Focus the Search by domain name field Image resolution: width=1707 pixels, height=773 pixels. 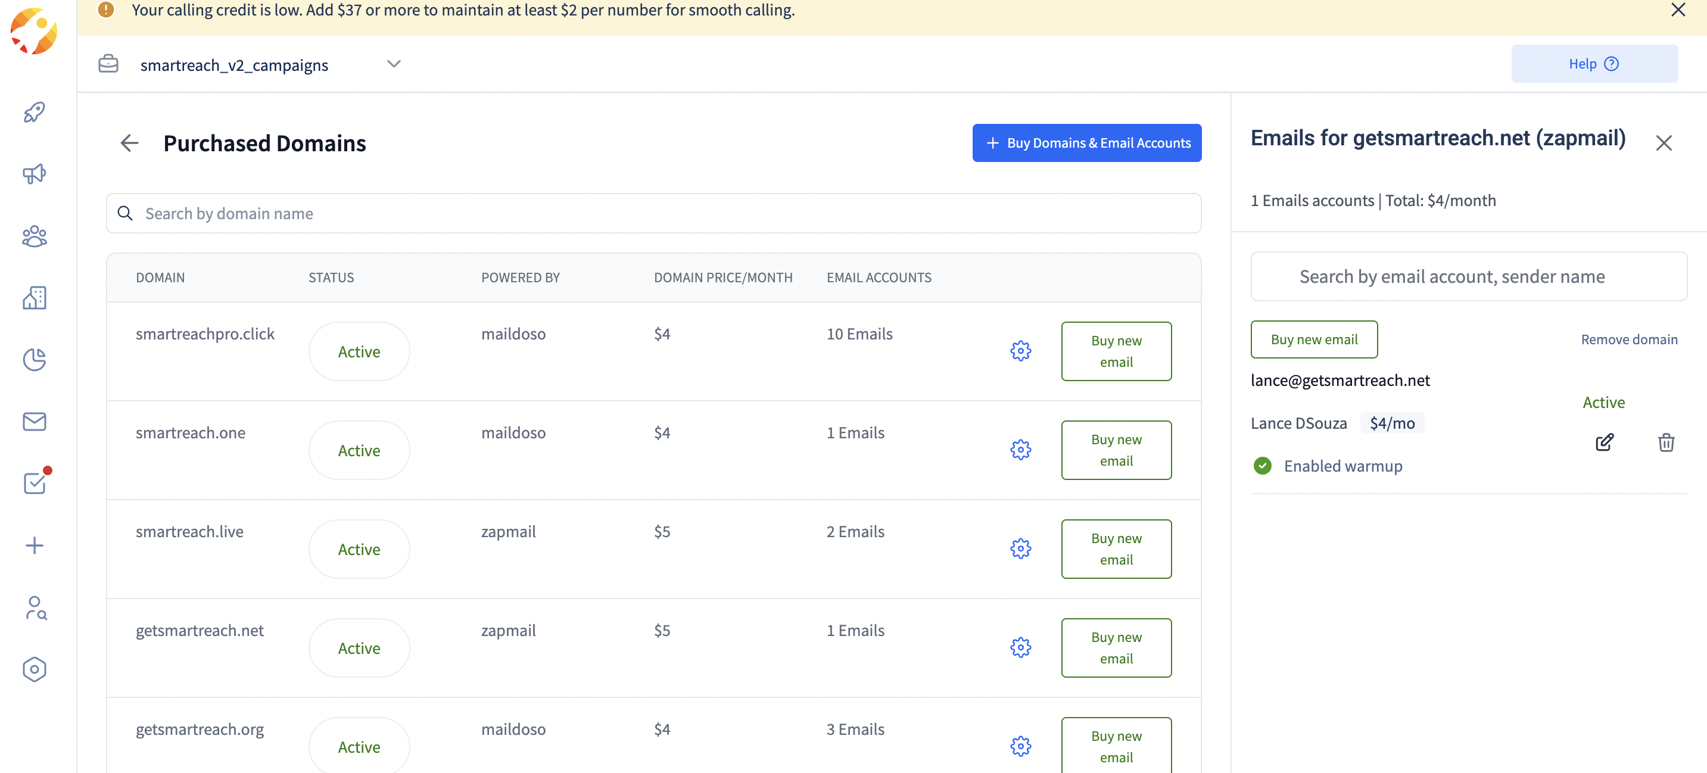pyautogui.click(x=653, y=213)
